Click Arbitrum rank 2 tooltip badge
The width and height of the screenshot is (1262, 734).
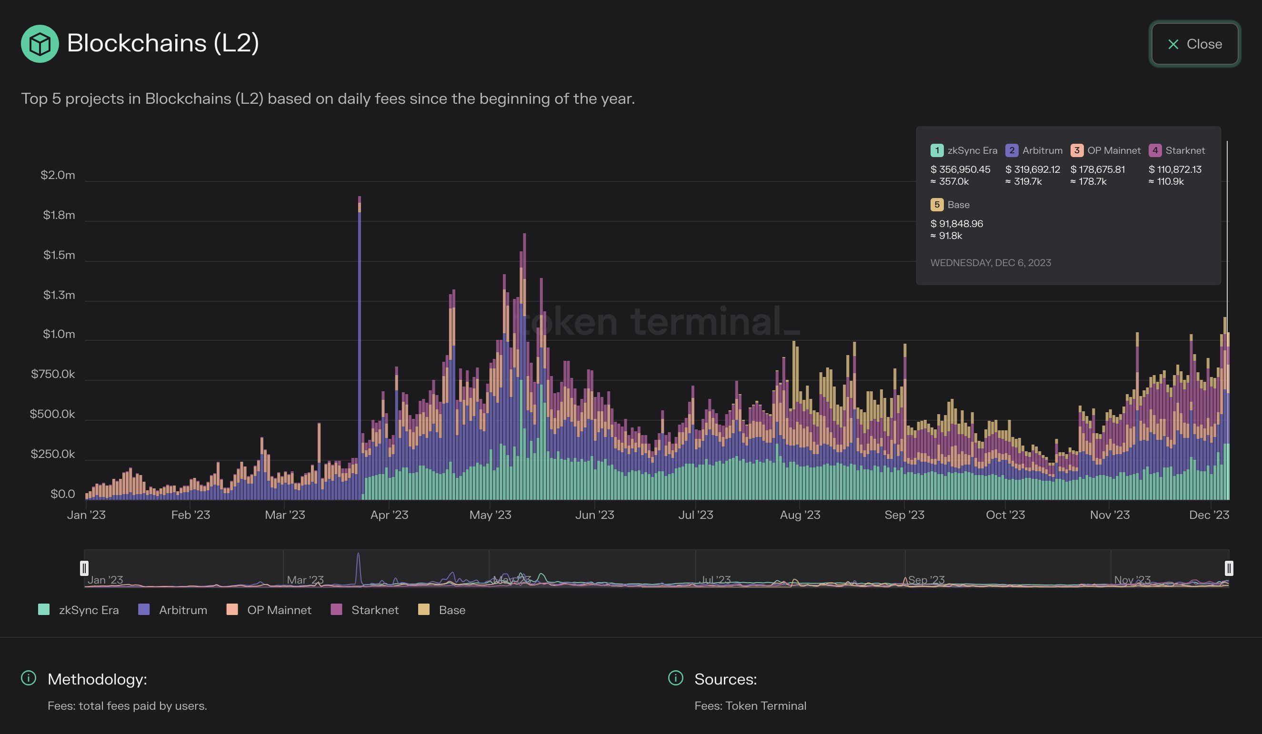coord(1011,150)
